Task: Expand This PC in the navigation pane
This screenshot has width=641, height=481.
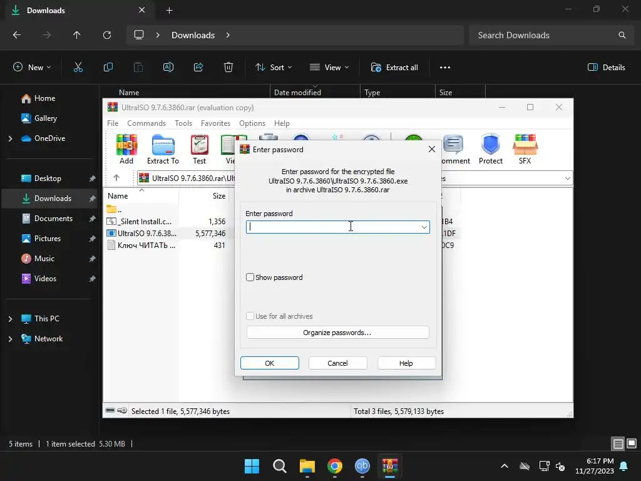Action: (x=10, y=319)
